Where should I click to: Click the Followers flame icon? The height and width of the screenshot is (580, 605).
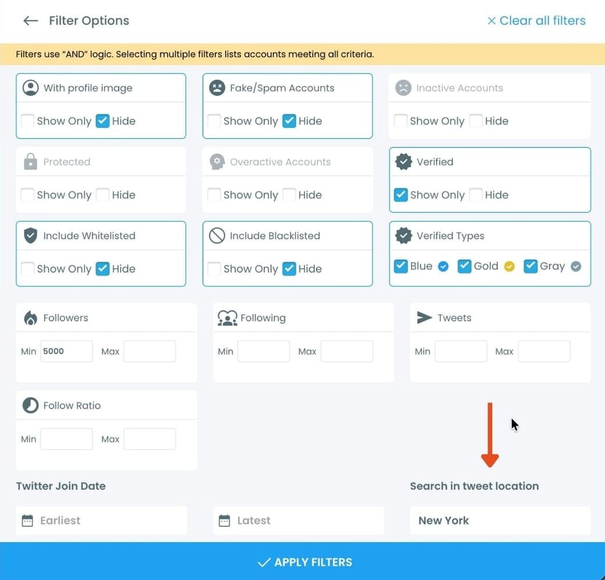coord(30,317)
